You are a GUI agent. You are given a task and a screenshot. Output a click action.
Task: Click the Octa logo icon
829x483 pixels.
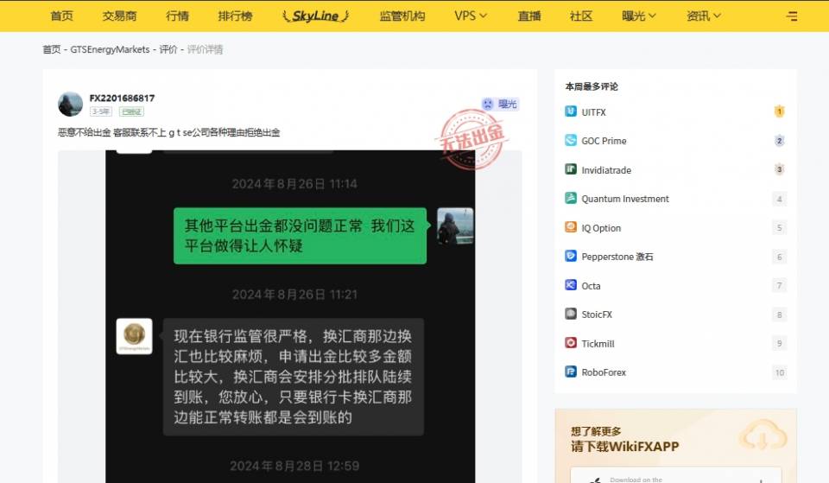[x=571, y=285]
